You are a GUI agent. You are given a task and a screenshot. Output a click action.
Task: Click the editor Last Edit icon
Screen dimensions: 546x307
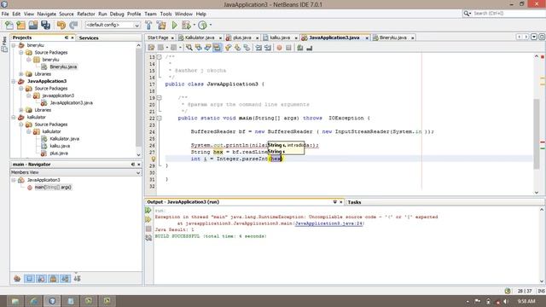(151, 48)
